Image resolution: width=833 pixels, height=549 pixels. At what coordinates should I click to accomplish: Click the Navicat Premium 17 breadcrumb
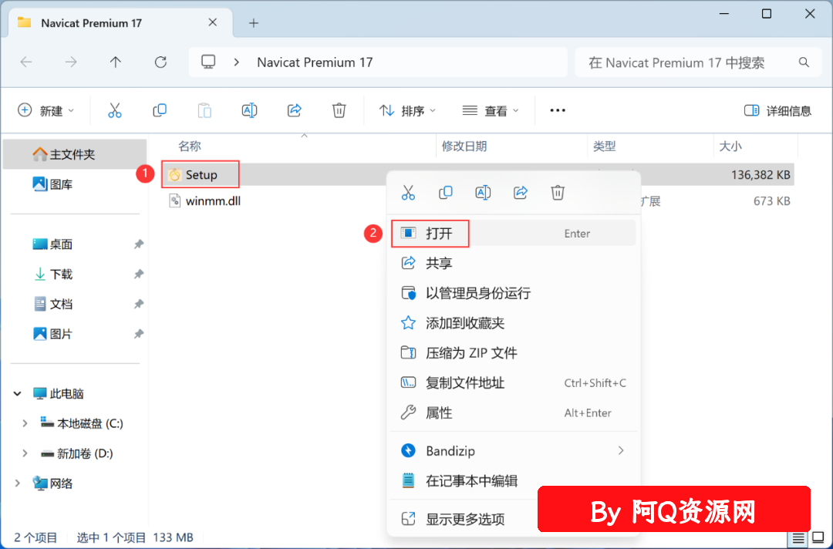[315, 62]
